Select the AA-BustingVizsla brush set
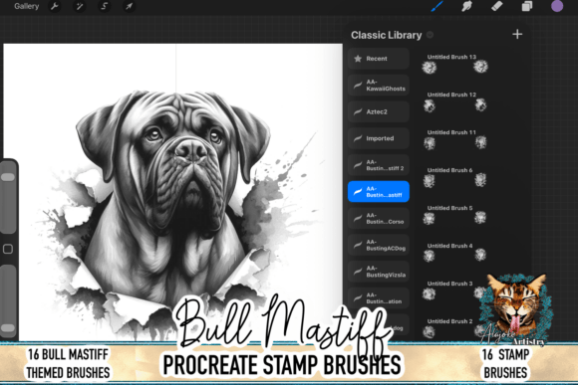 pyautogui.click(x=379, y=272)
